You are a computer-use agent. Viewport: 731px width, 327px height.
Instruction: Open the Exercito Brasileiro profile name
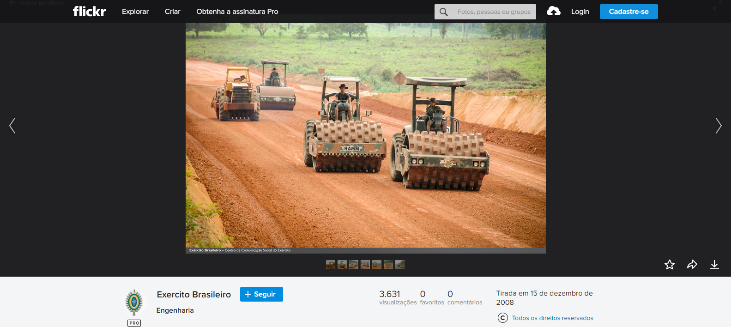click(194, 295)
